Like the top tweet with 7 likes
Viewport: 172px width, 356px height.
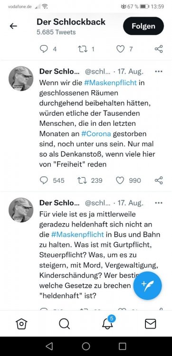tap(120, 49)
